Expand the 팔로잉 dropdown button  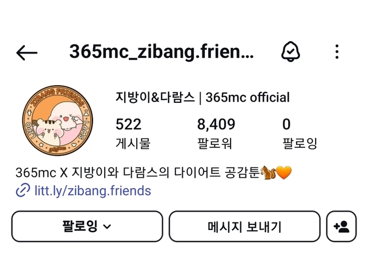(x=87, y=226)
